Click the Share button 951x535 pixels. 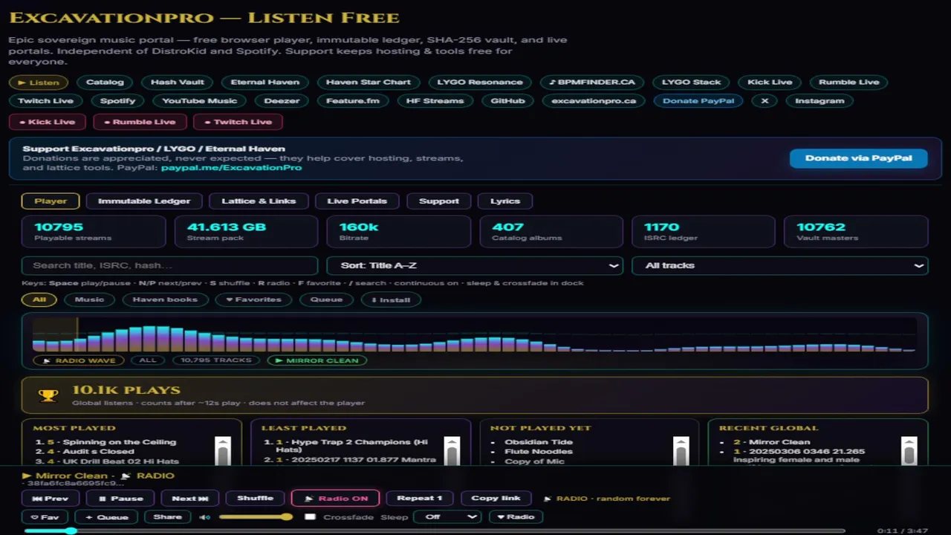pyautogui.click(x=168, y=517)
